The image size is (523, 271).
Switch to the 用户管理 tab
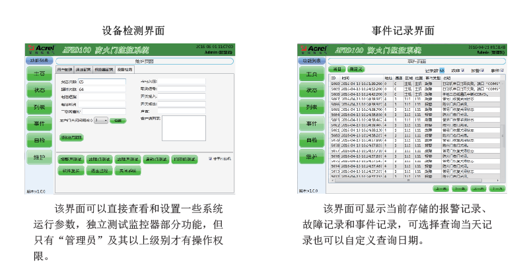[64, 69]
